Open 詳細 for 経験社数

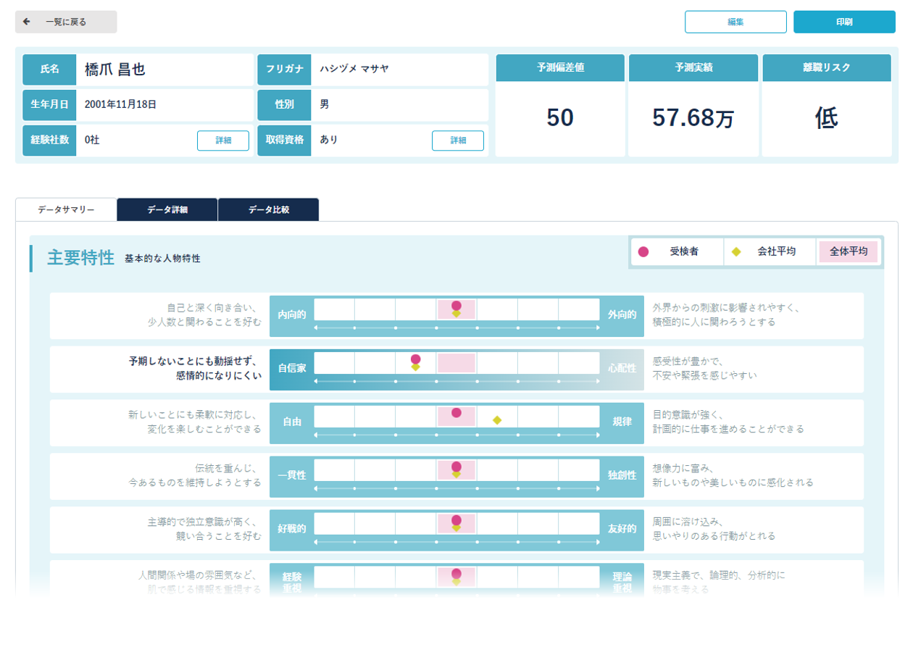[223, 141]
